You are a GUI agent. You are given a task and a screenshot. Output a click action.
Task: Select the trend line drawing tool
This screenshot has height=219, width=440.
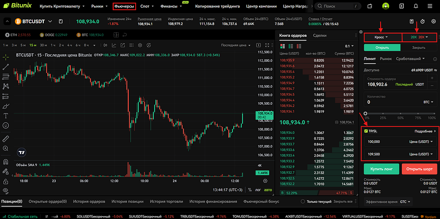(6, 66)
